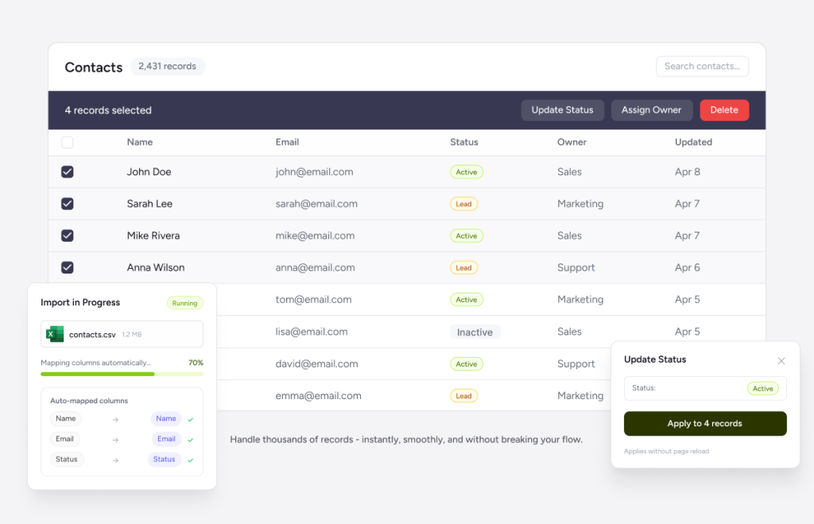Click the Assign Owner button

click(652, 110)
